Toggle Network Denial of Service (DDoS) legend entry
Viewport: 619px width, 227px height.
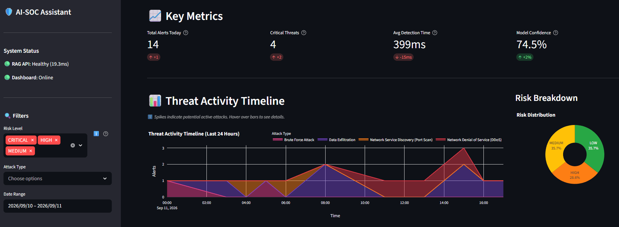(468, 140)
